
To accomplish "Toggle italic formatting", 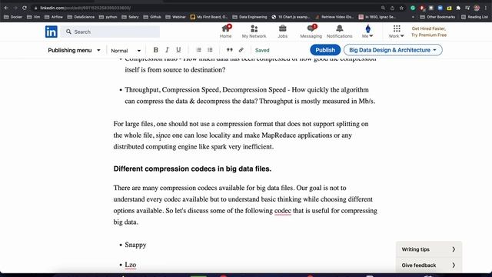I will pos(167,50).
